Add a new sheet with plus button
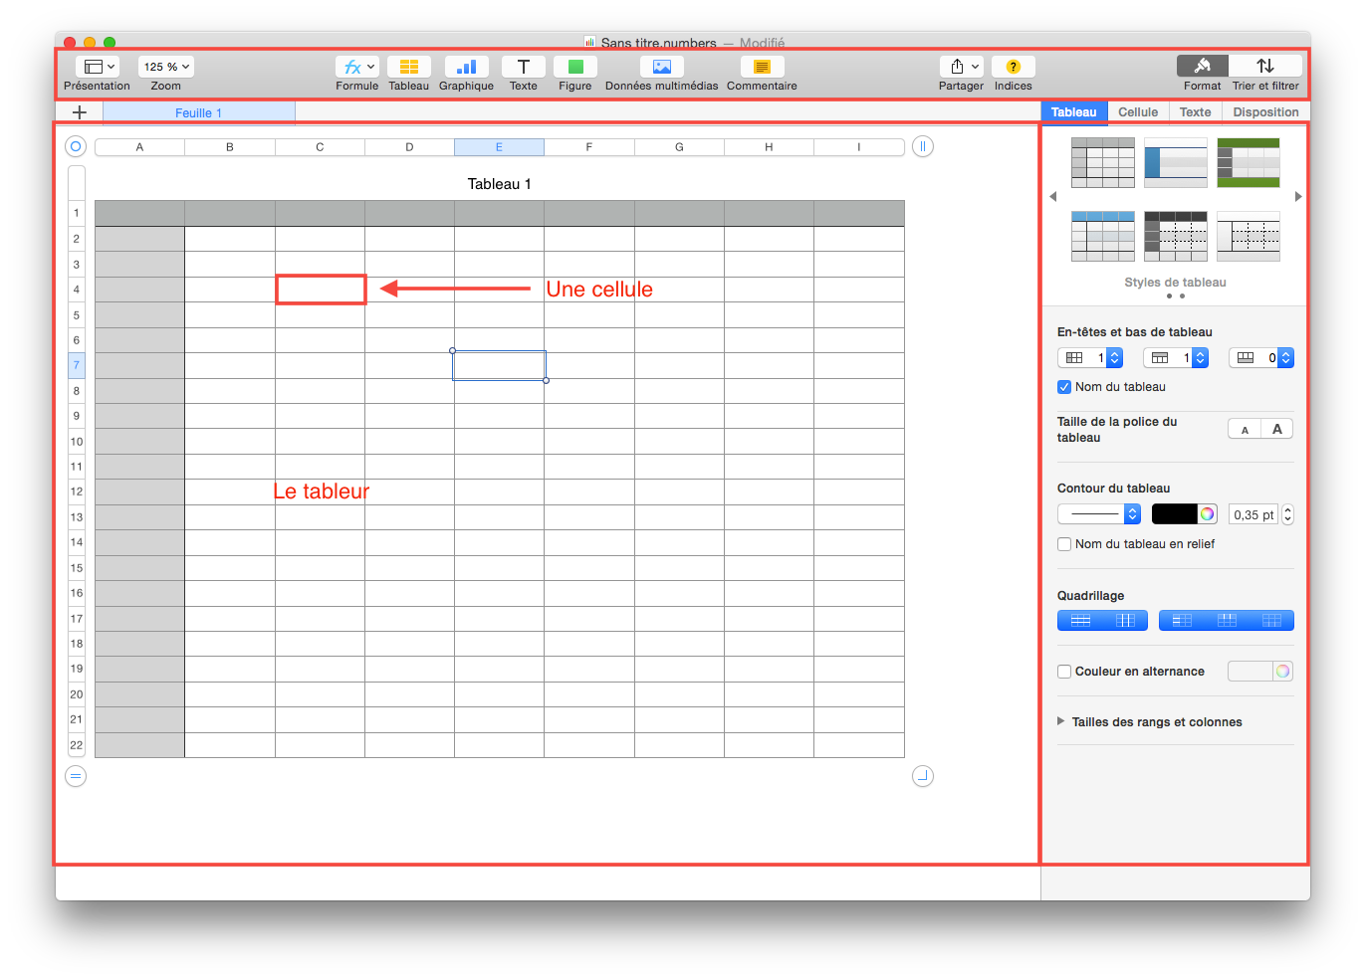 80,112
